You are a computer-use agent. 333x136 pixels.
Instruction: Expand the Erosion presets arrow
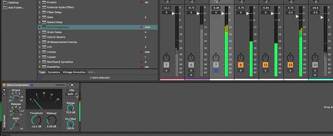click(40, 2)
